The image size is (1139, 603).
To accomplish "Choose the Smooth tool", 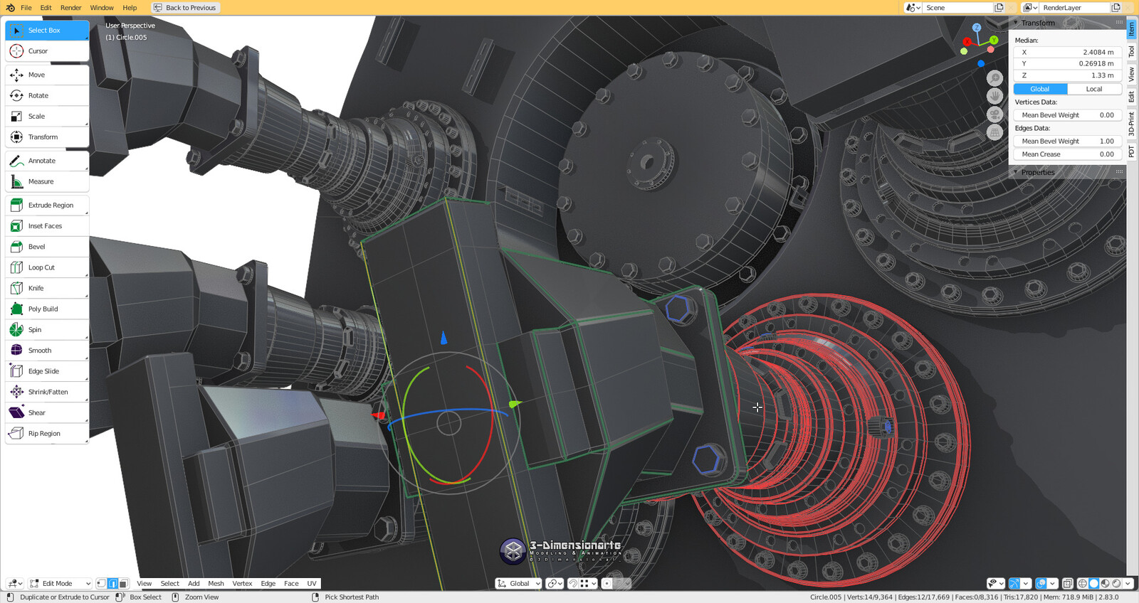I will tap(47, 350).
